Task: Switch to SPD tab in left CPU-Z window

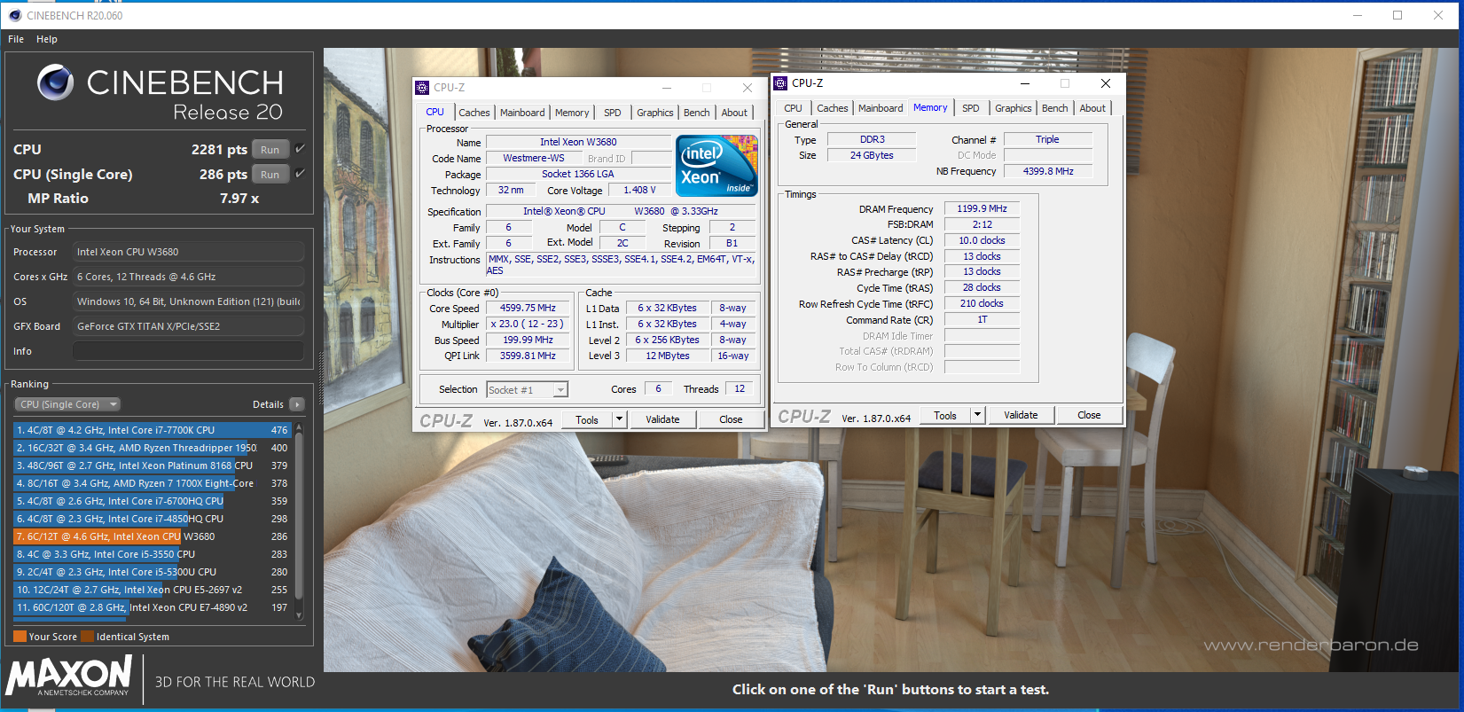Action: click(x=613, y=113)
